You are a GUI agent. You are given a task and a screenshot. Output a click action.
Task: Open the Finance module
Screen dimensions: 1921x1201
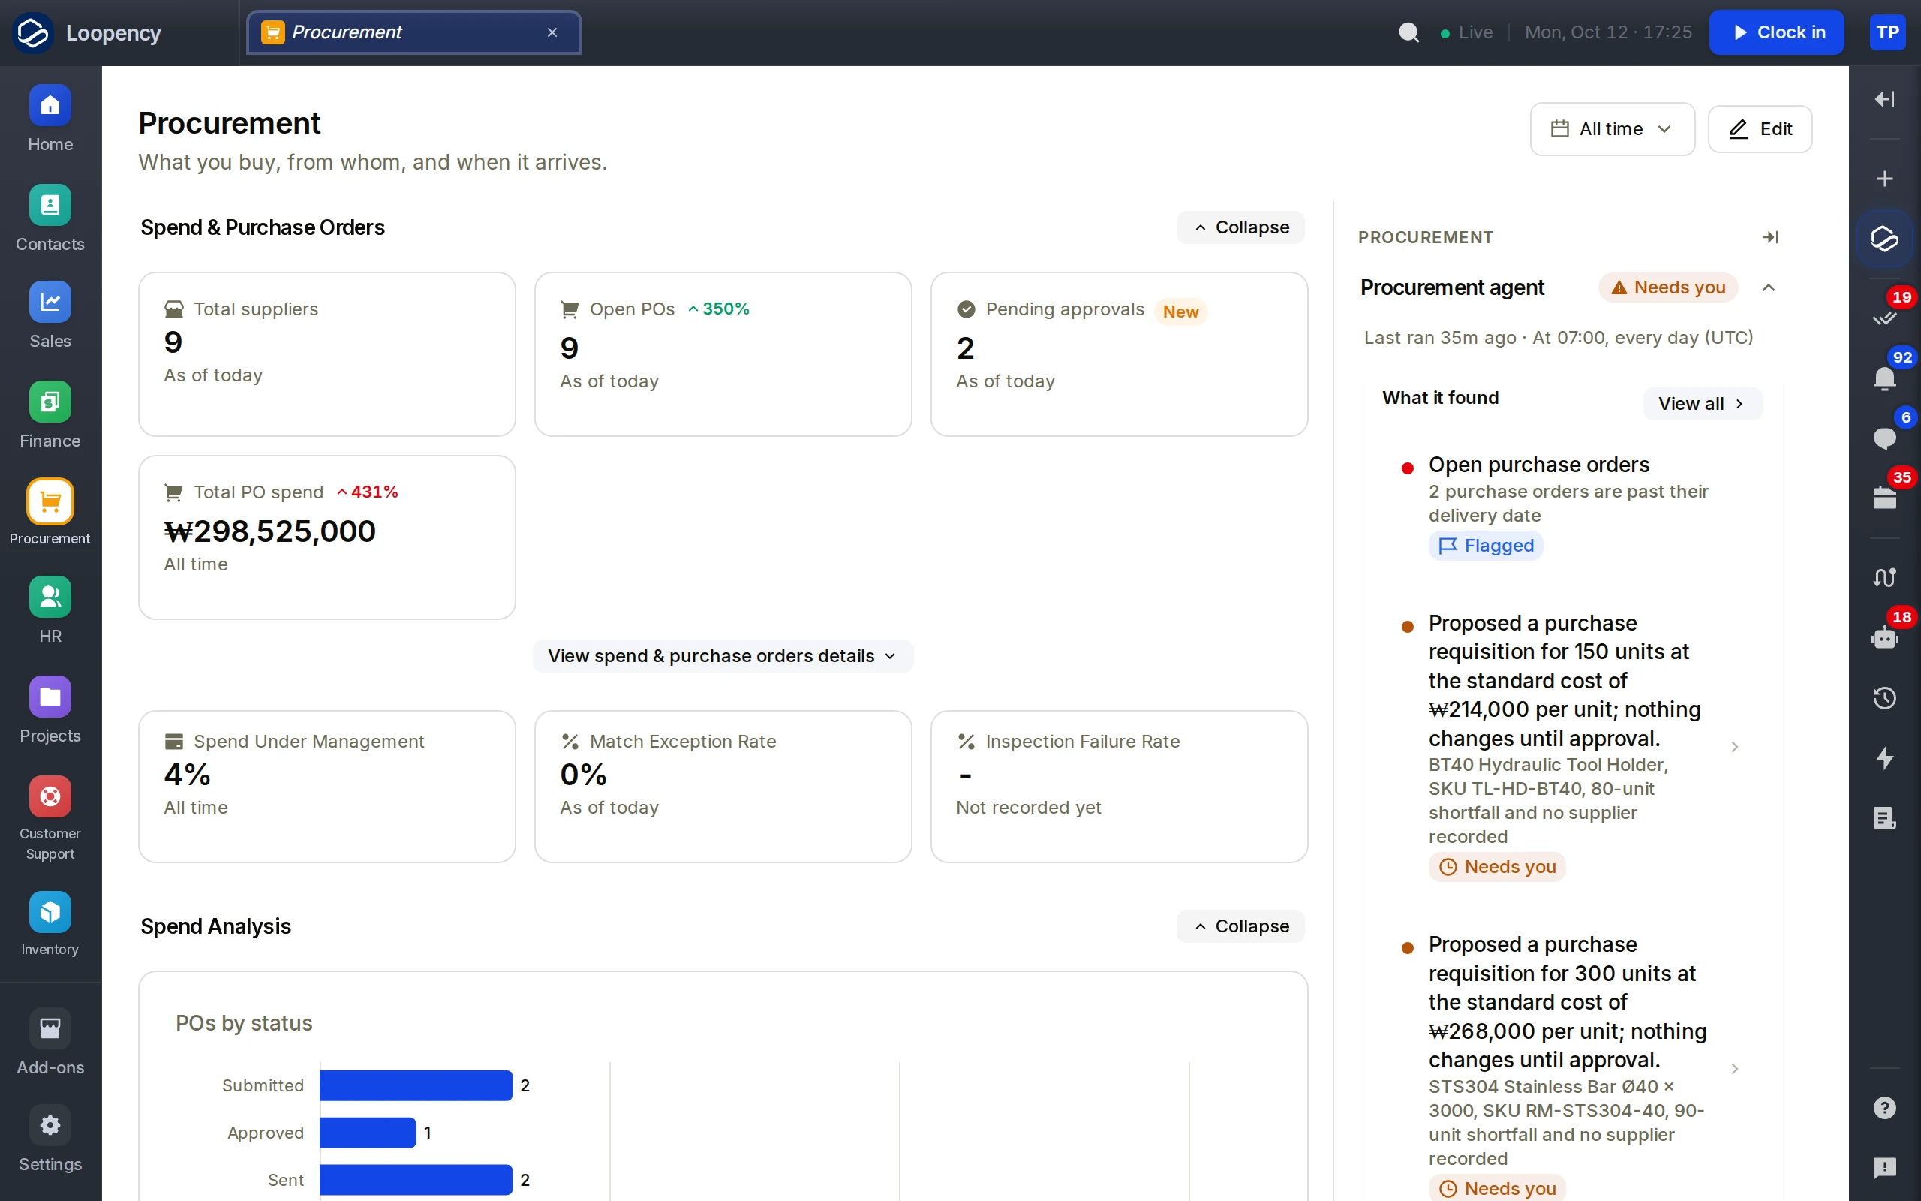coord(50,415)
